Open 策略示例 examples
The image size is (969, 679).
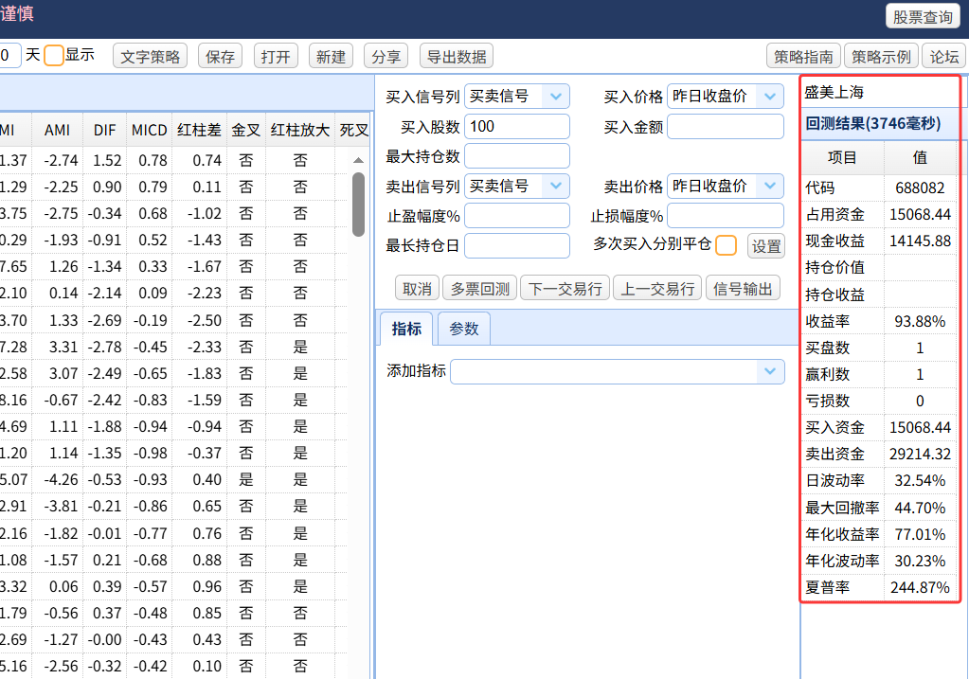pos(881,56)
